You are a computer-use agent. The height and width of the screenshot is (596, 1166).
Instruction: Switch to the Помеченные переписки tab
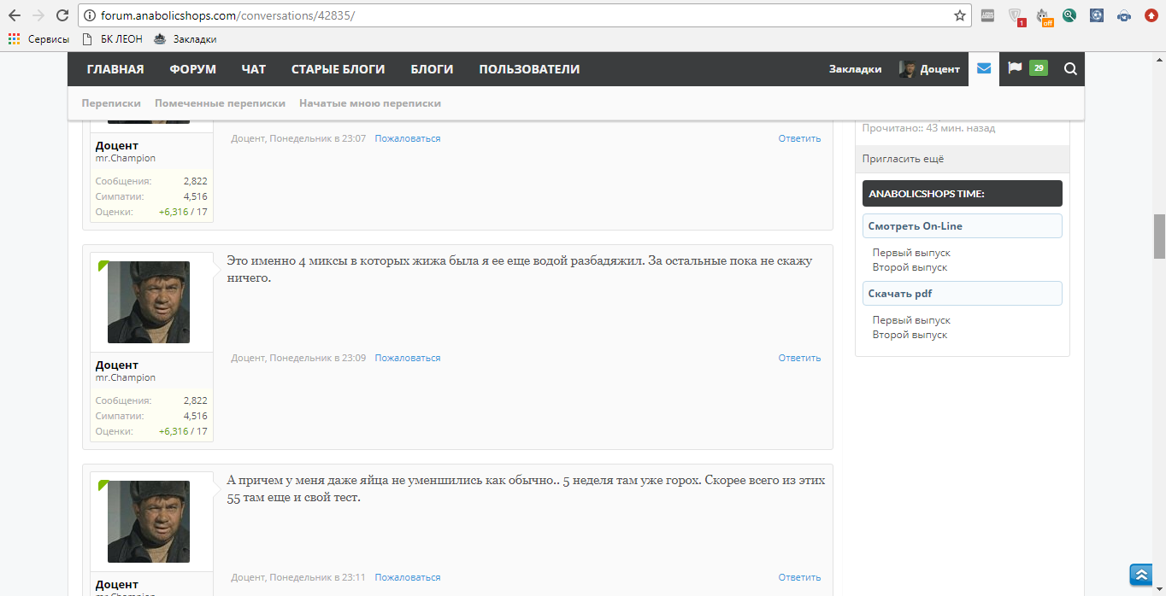coord(220,103)
